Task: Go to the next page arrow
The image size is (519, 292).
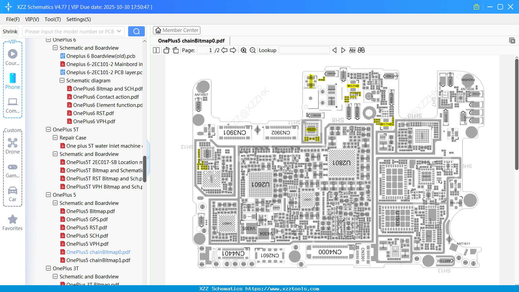Action: [x=233, y=50]
